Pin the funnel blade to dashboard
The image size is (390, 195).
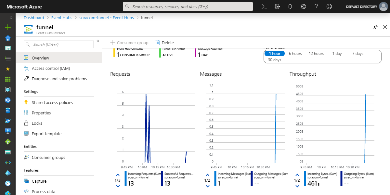(x=375, y=27)
